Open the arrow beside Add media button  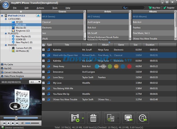83,118
